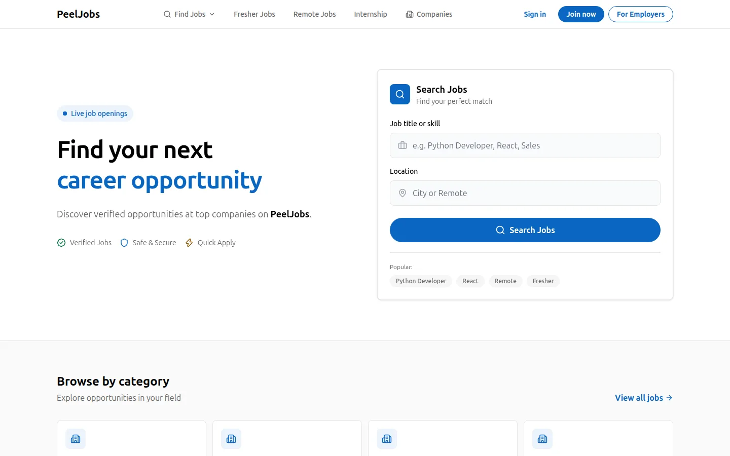730x456 pixels.
Task: Click the PeelJobs logo
Action: 78,14
